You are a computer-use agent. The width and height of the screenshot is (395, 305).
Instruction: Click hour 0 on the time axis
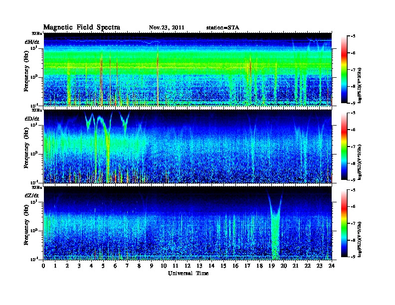[x=43, y=266]
